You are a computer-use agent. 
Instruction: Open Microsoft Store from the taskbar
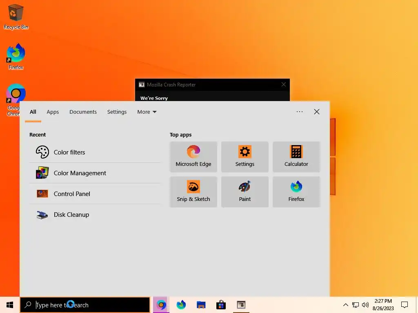221,305
